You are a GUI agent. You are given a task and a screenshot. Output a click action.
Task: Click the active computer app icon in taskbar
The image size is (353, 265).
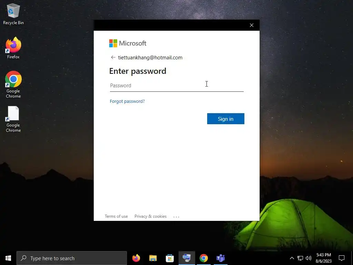(x=186, y=258)
